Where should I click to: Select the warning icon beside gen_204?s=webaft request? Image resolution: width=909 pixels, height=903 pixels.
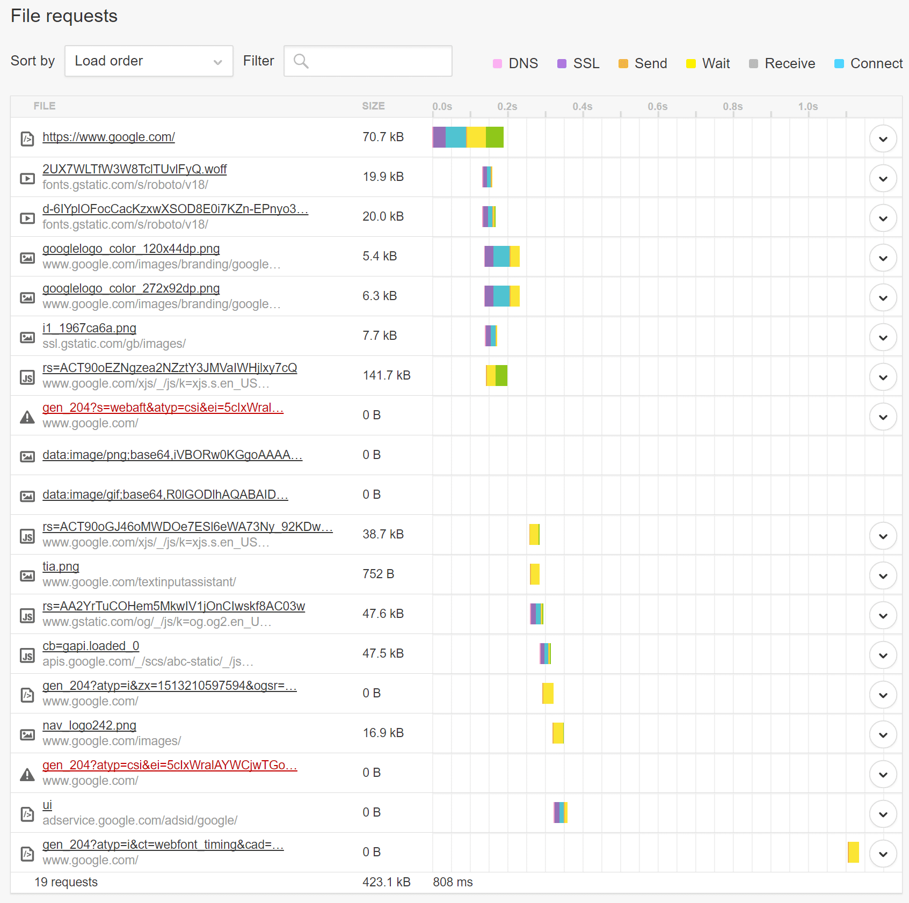coord(27,416)
